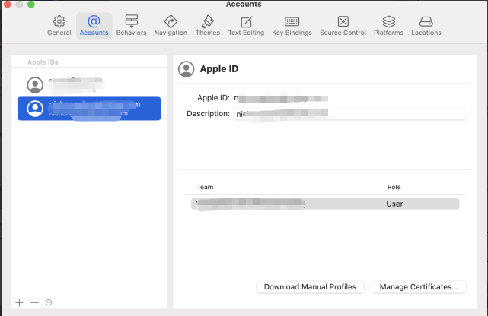Go to Text Editing preferences
The height and width of the screenshot is (316, 488).
tap(246, 26)
